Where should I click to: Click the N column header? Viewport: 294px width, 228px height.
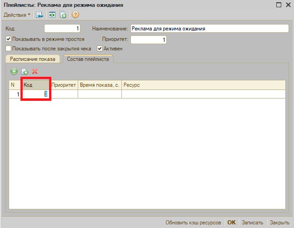pos(15,85)
